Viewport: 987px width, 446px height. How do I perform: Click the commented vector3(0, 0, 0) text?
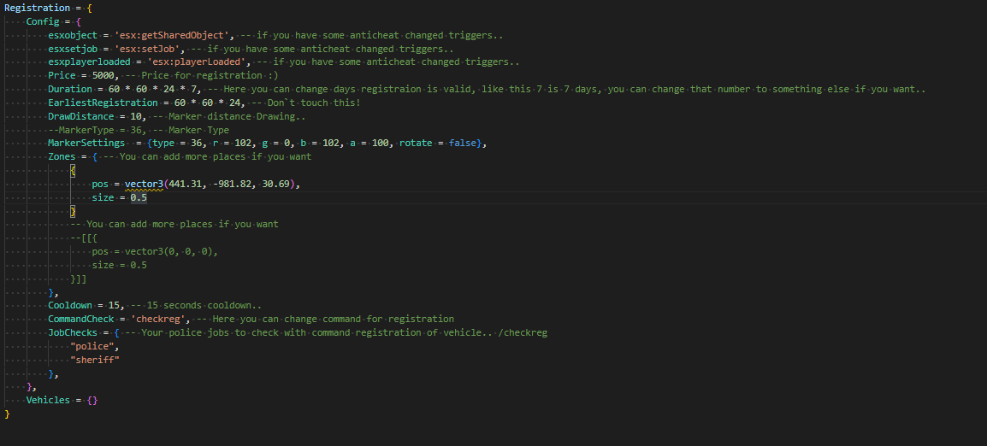pyautogui.click(x=170, y=252)
